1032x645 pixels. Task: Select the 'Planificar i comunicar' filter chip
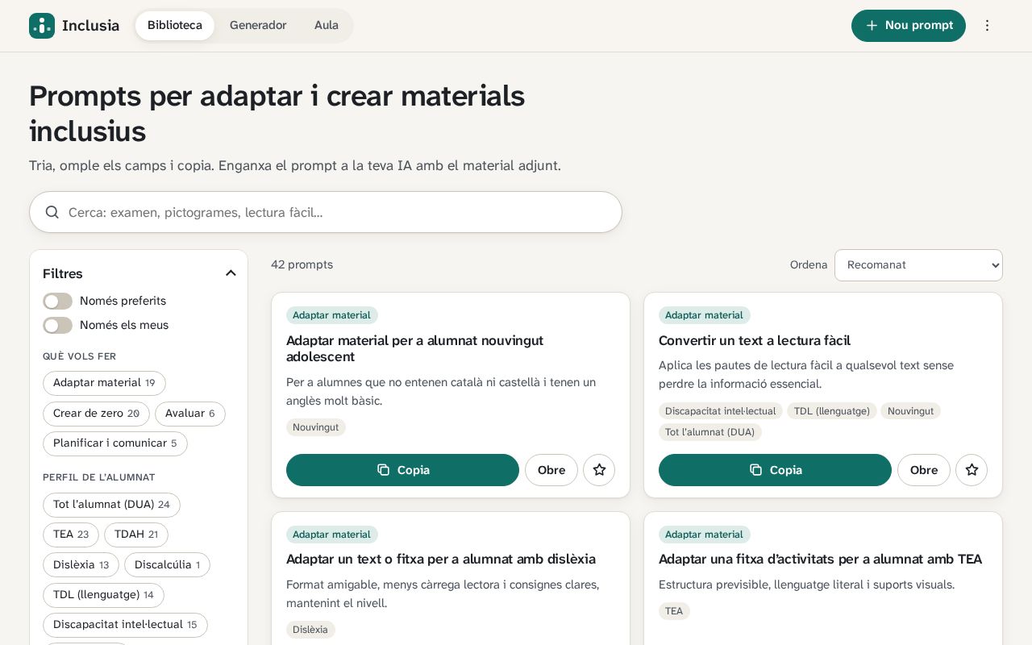pyautogui.click(x=115, y=443)
